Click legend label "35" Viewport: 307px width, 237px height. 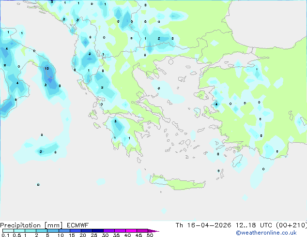pos(116,235)
